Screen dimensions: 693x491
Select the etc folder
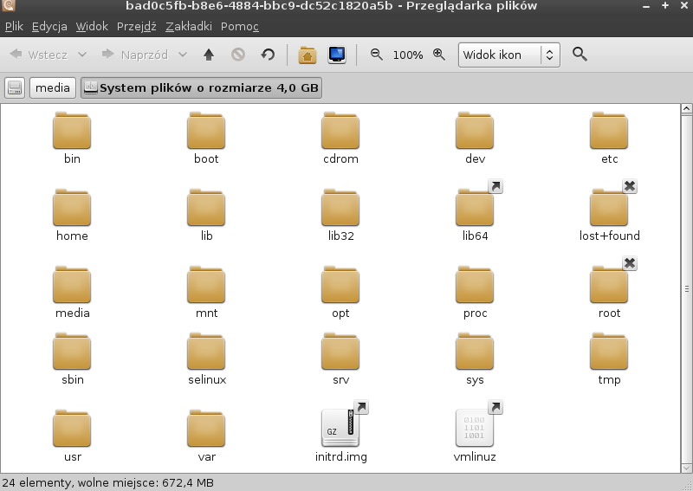[609, 138]
